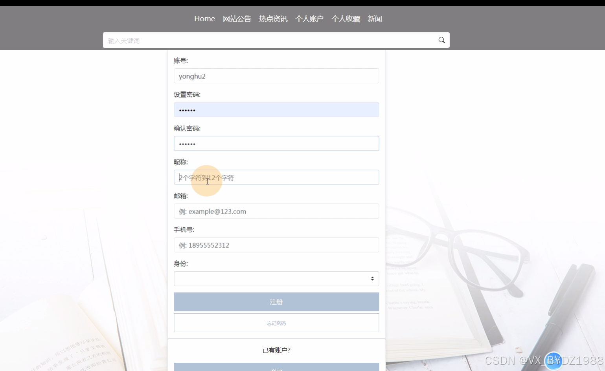This screenshot has height=371, width=605.
Task: Focus the 昵称 nickname field
Action: [x=276, y=177]
